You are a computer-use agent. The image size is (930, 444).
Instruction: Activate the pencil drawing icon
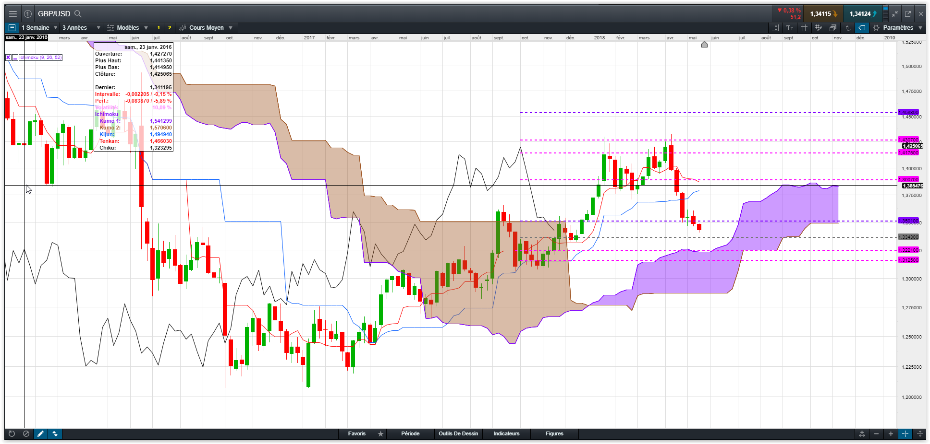coord(41,433)
